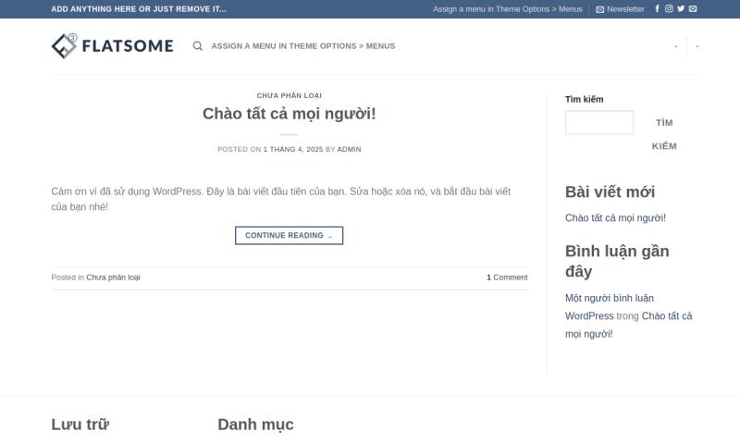Click the 'Chưa phân loại' category label above title
Screen dimensions: 740x444
(289, 95)
